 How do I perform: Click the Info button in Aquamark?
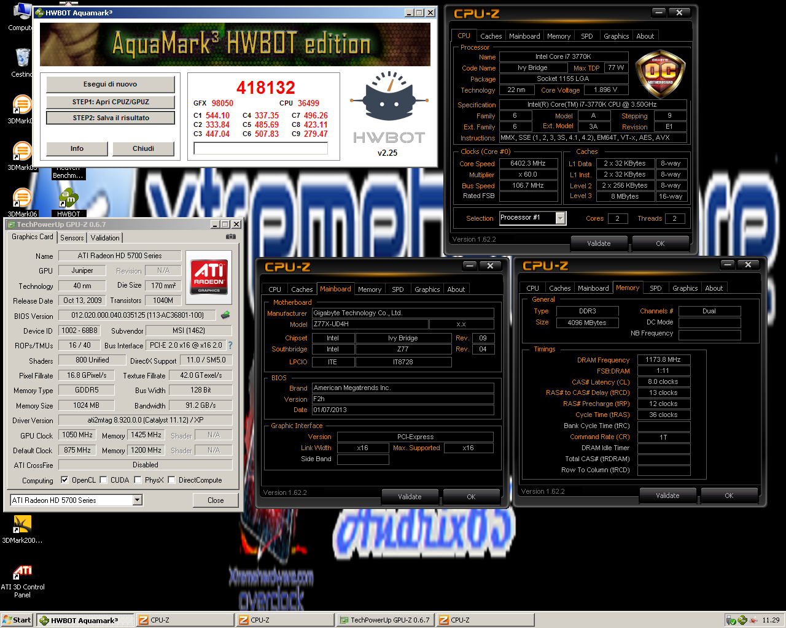click(x=77, y=148)
